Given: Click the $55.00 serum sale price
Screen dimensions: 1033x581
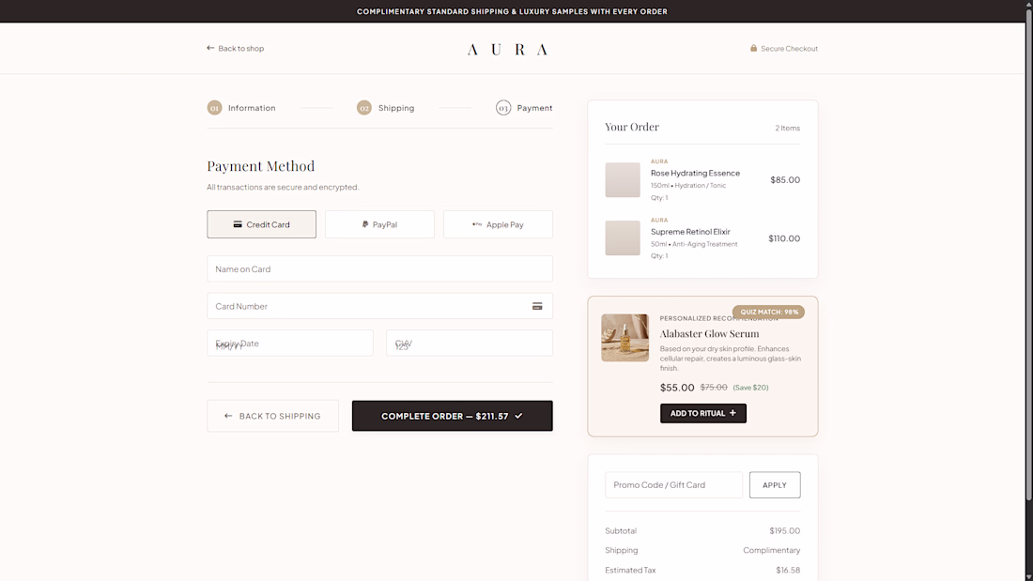Looking at the screenshot, I should coord(677,388).
